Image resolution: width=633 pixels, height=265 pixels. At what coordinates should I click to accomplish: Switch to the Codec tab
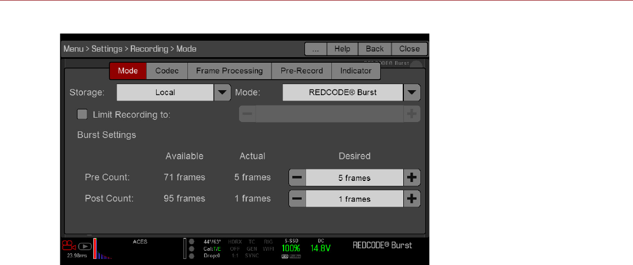click(x=167, y=71)
